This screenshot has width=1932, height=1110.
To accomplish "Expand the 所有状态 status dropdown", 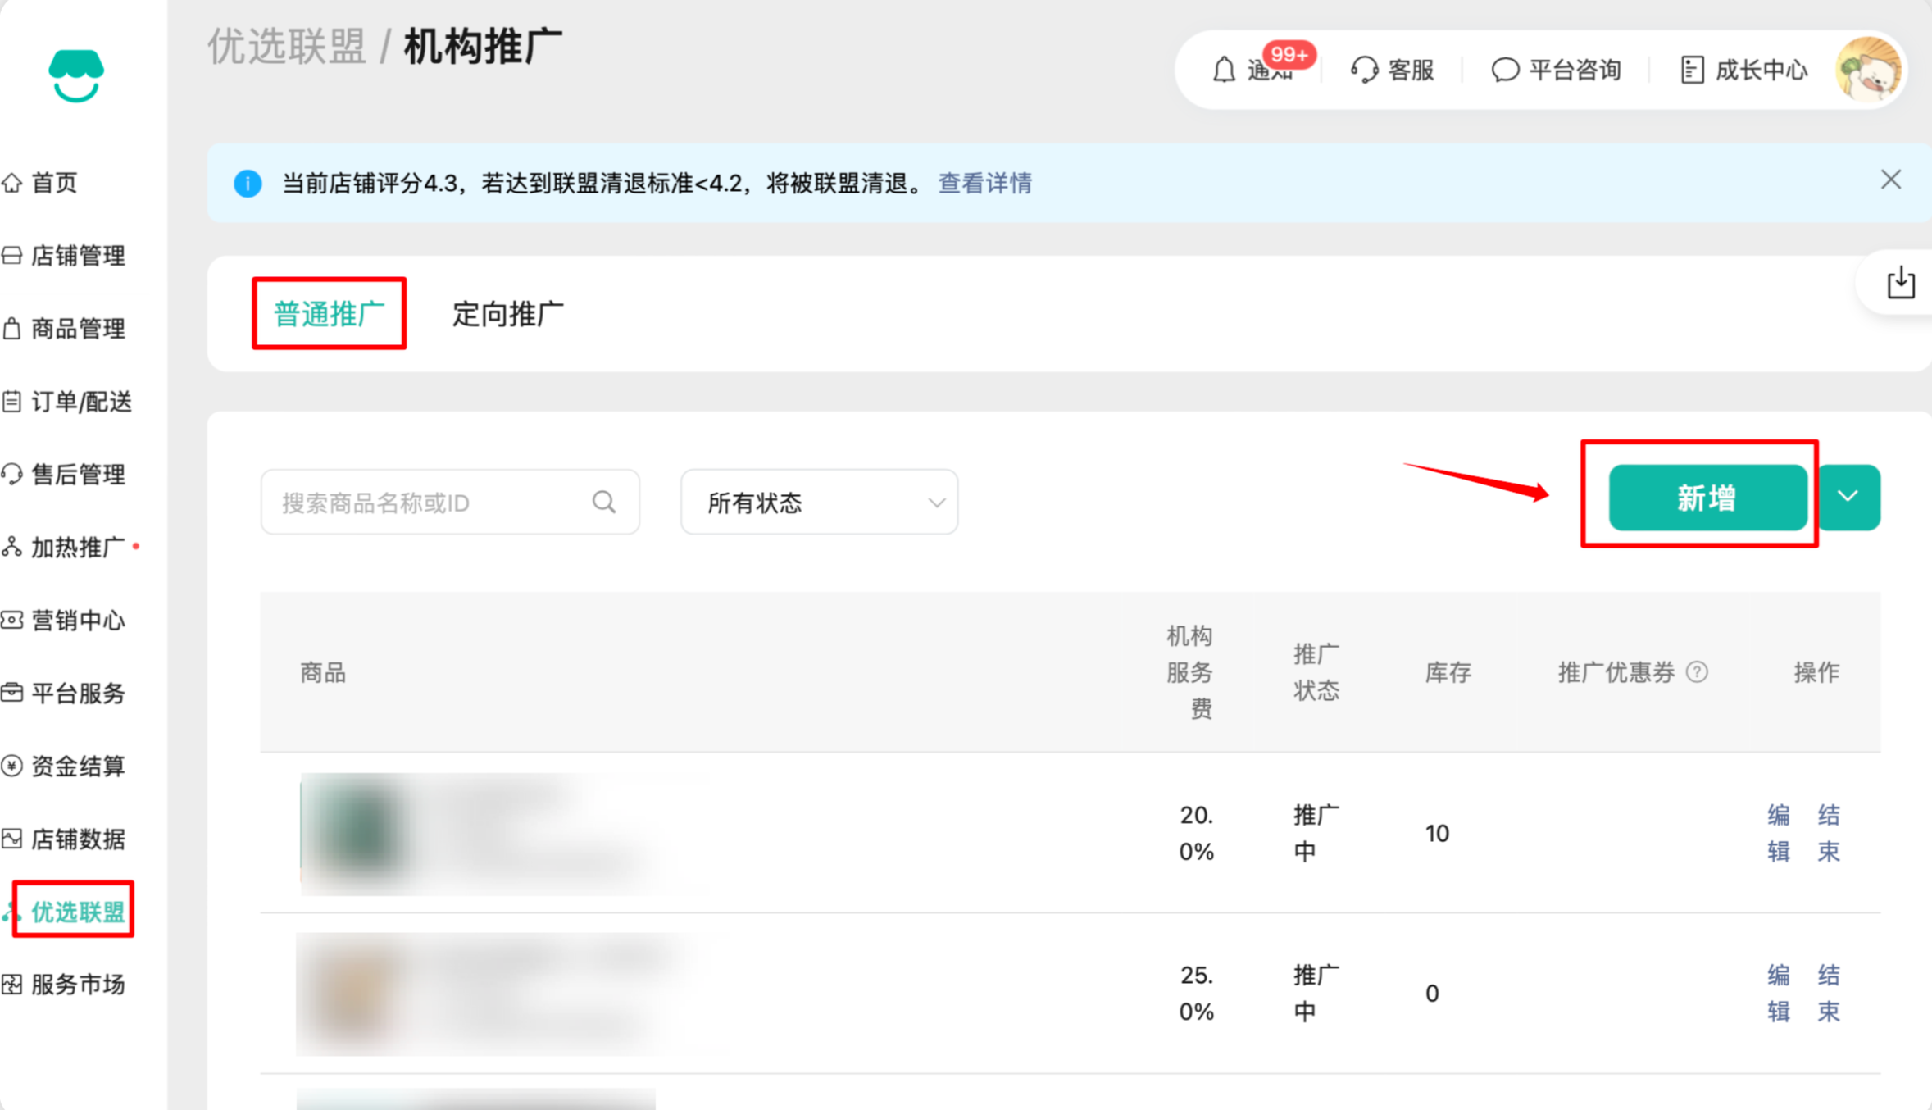I will (819, 502).
